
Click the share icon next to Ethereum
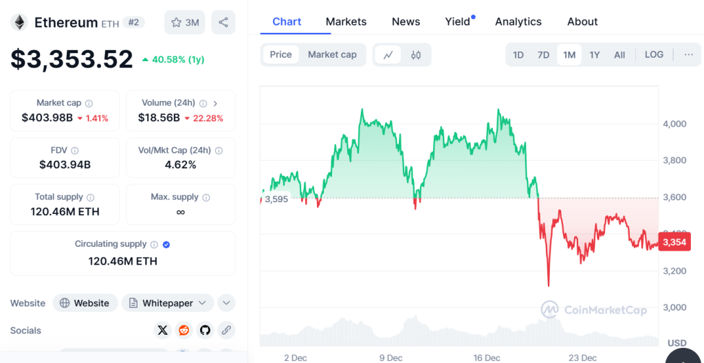pyautogui.click(x=223, y=23)
